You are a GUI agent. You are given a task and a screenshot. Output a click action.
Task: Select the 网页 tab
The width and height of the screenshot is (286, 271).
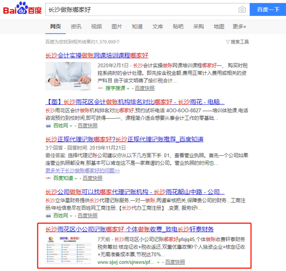pyautogui.click(x=56, y=27)
